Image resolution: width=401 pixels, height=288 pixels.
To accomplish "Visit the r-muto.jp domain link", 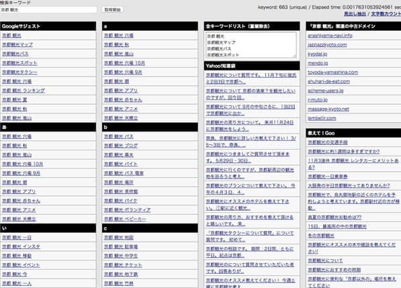I will 318,99.
